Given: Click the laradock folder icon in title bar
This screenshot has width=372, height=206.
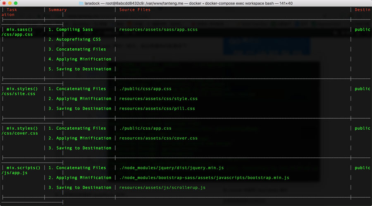Looking at the screenshot, I should 82,3.
